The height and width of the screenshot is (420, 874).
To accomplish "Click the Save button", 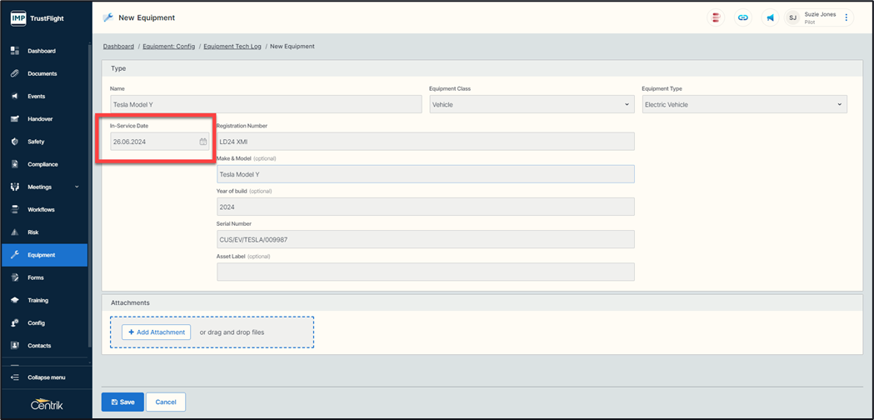I will [x=122, y=402].
